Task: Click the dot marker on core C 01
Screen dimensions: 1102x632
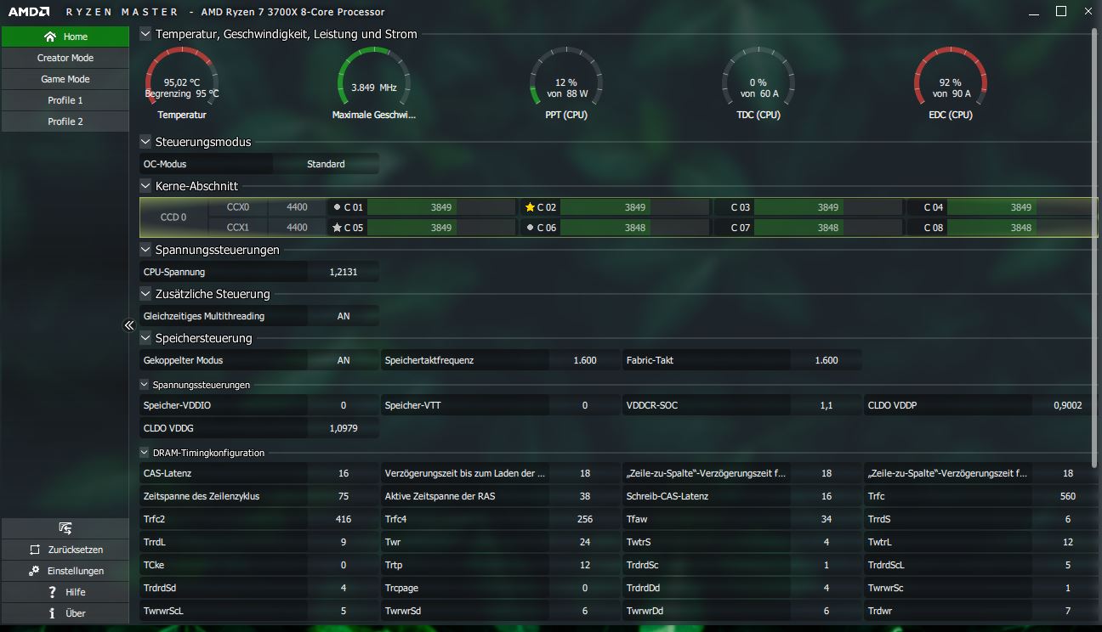Action: 338,207
